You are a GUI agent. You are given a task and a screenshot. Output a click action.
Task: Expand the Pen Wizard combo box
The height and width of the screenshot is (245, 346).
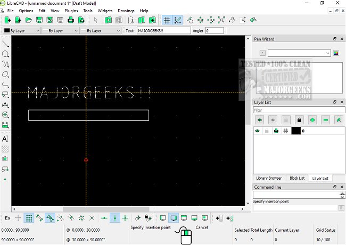[299, 53]
